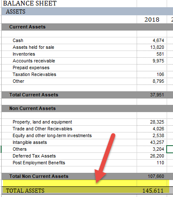173x197 pixels.
Task: Click the Accounts receivable value 9,975
Action: point(158,61)
